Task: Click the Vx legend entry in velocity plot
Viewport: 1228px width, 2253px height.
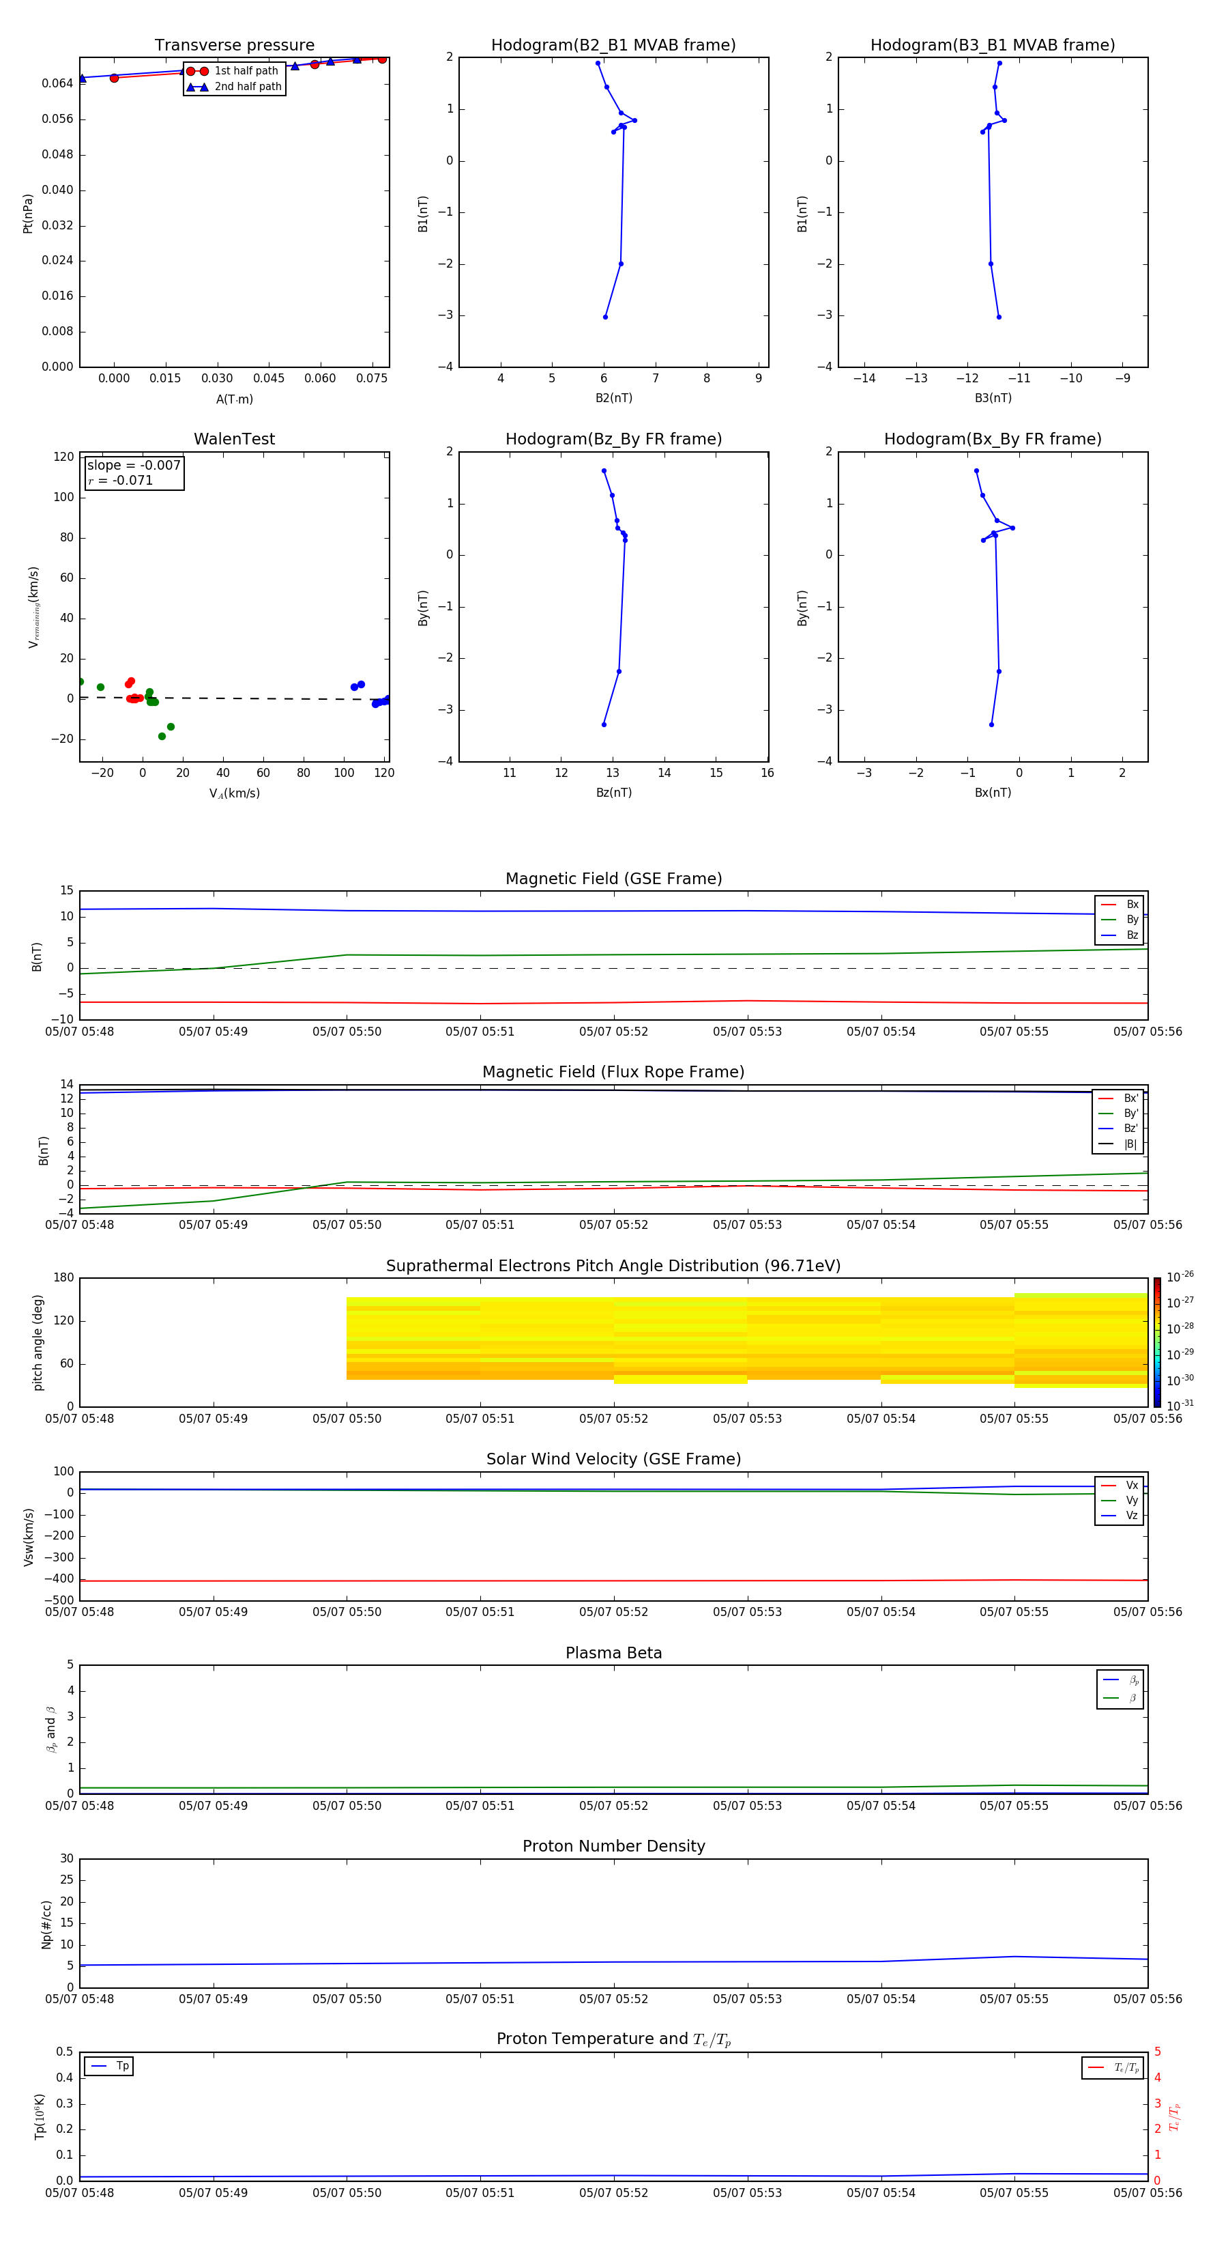Action: pos(1120,1485)
